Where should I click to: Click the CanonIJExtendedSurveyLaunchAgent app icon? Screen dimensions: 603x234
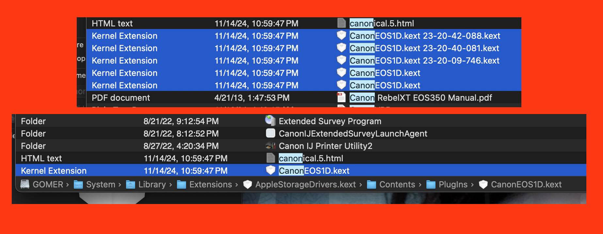tap(271, 133)
